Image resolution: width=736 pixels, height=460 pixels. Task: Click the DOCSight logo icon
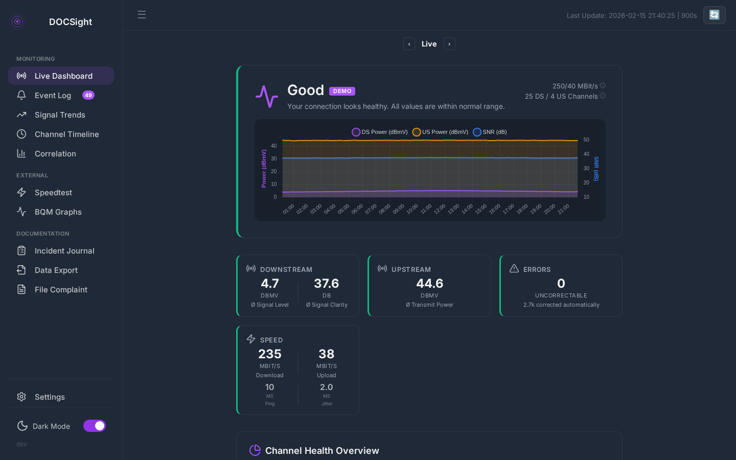17,21
